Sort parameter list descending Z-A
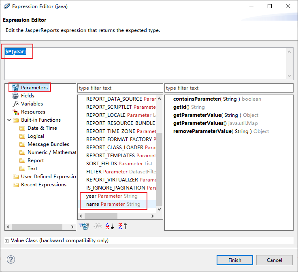 pyautogui.click(x=123, y=226)
